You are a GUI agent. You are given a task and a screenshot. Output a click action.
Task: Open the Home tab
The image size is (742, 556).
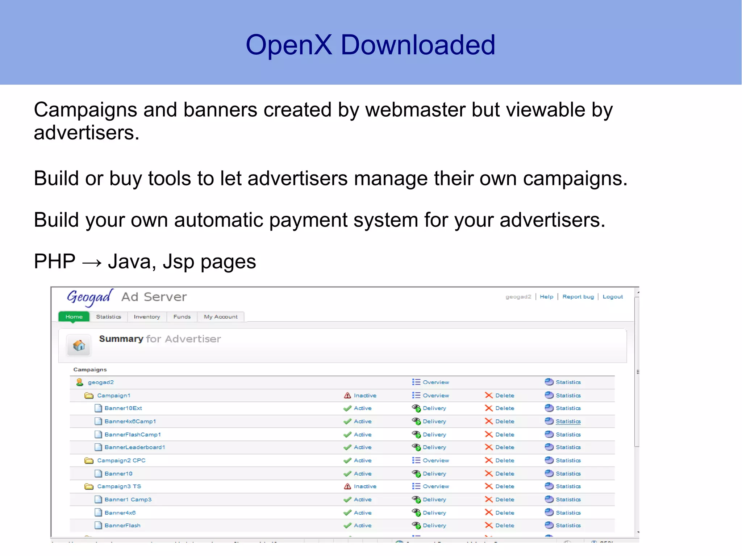[74, 317]
